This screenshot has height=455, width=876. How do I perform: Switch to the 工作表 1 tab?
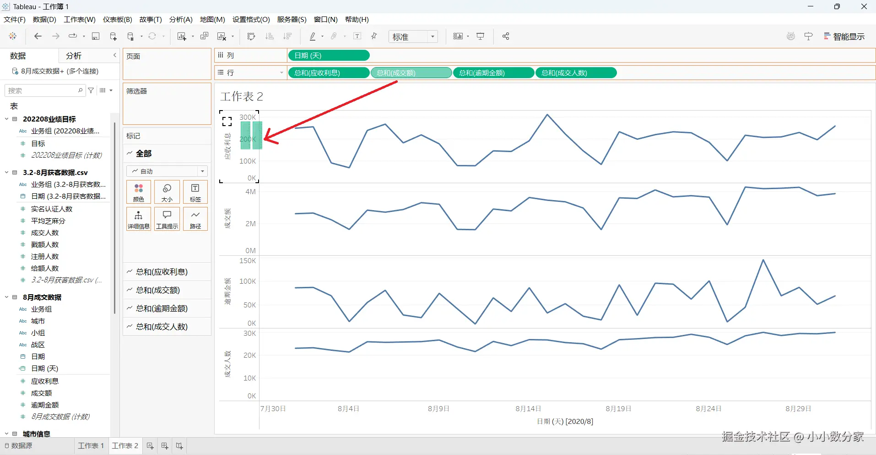[91, 446]
